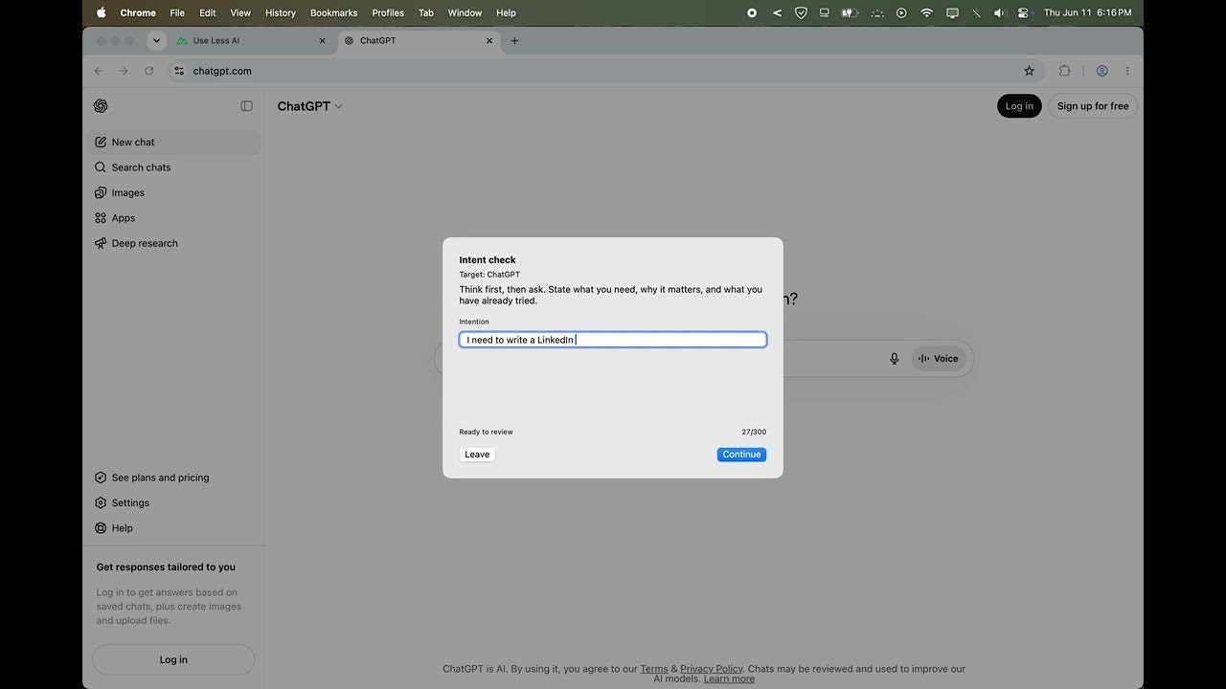Go forward in browser history

[124, 71]
